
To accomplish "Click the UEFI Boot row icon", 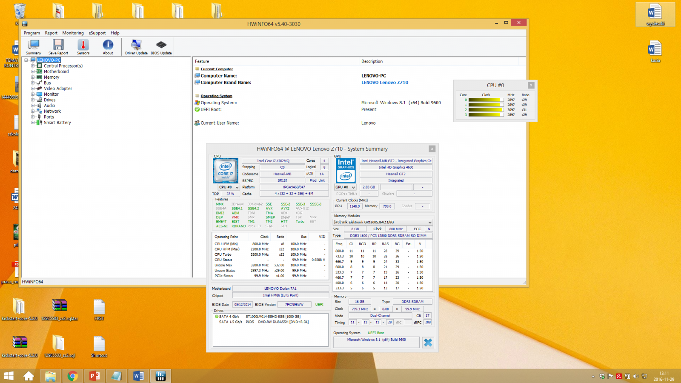I will click(x=197, y=109).
